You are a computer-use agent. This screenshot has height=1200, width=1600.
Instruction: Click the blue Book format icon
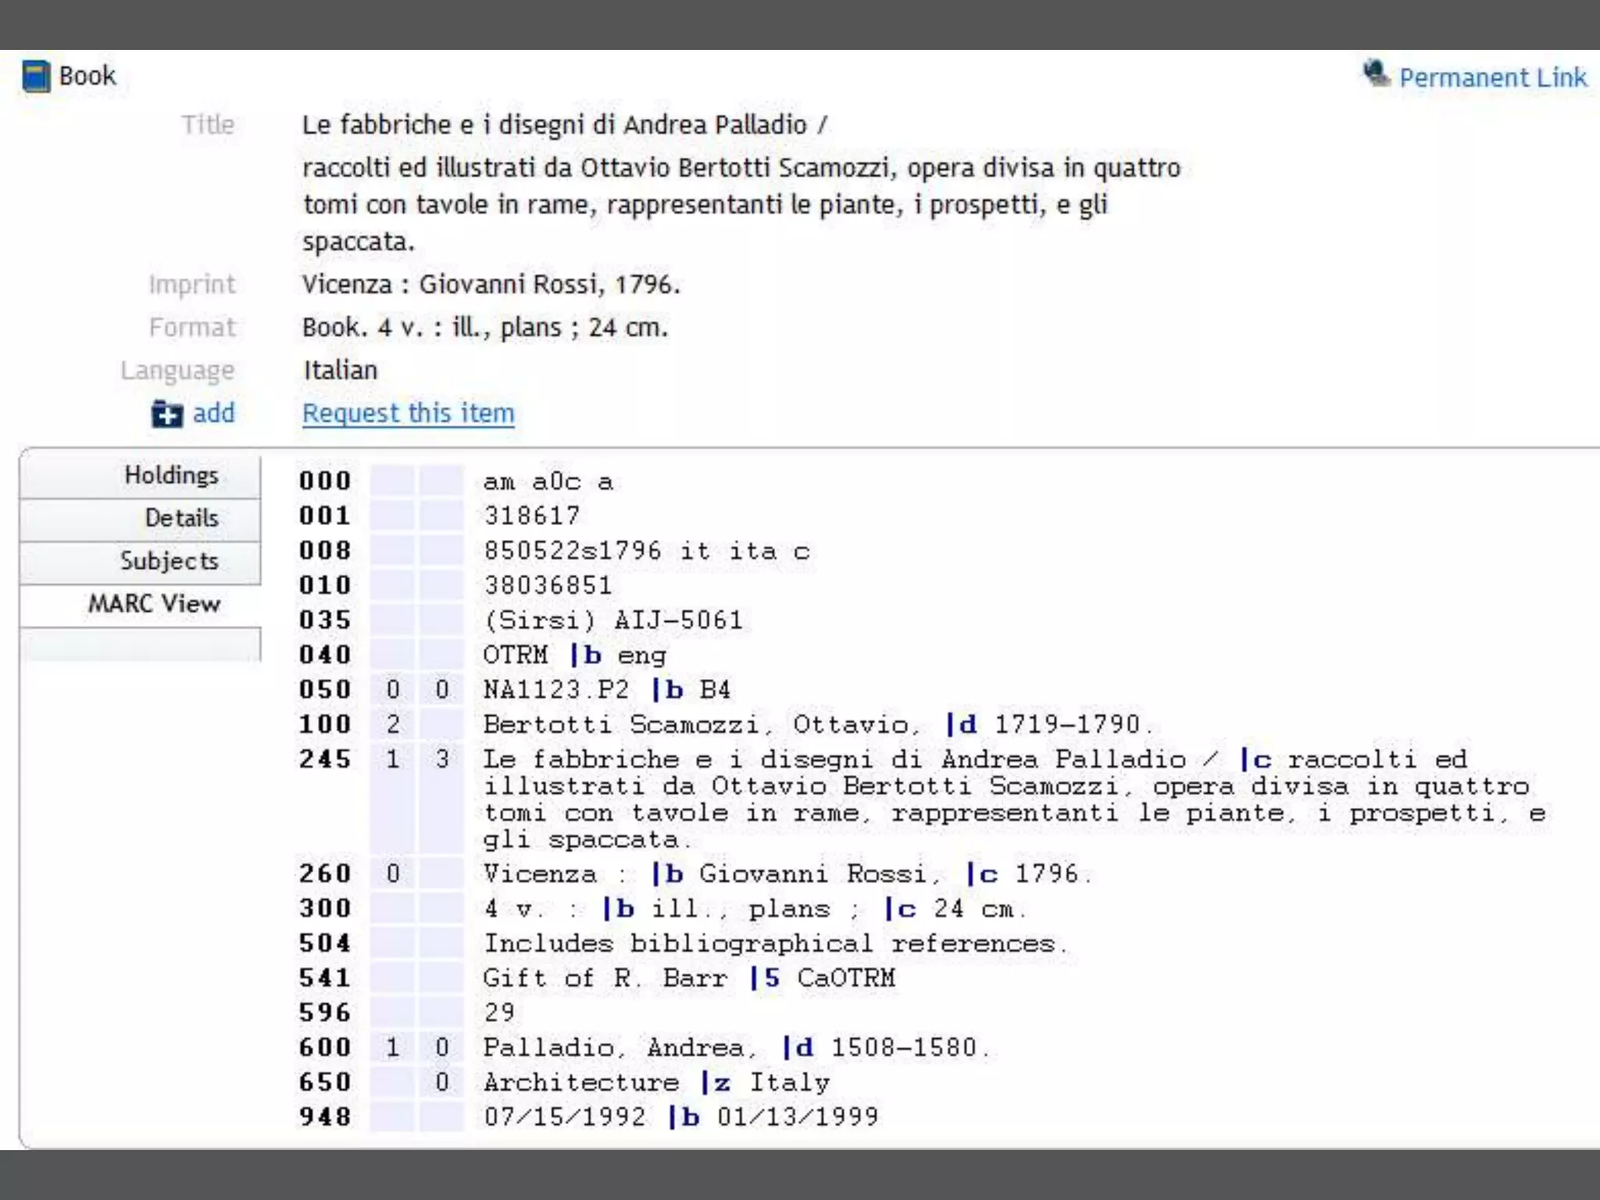coord(36,77)
